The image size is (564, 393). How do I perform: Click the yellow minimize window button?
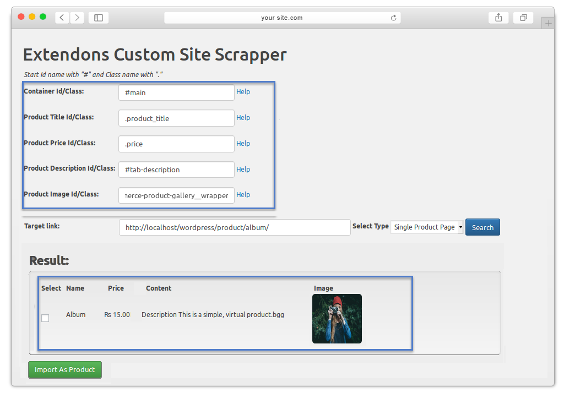tap(32, 17)
